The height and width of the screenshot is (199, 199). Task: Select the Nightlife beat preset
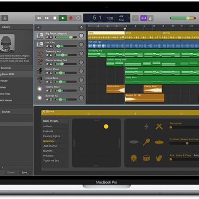(x=48, y=151)
